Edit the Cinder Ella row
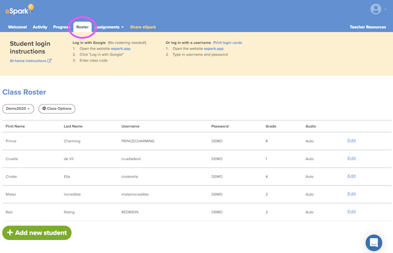 (x=351, y=176)
